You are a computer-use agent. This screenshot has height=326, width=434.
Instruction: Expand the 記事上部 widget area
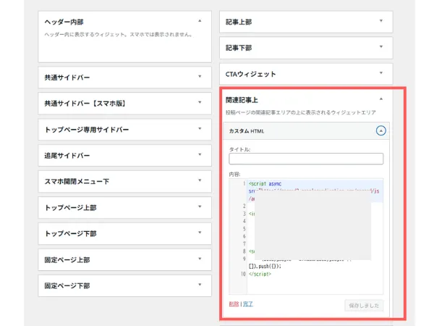[380, 22]
